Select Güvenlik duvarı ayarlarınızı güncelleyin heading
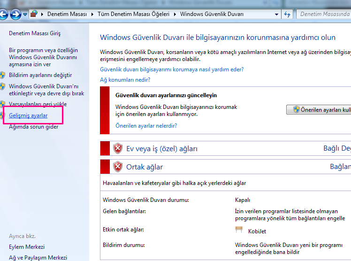Screen dimensions: 351x261 (166, 95)
